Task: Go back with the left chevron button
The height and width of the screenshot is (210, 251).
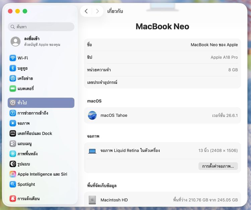Action: (x=86, y=11)
